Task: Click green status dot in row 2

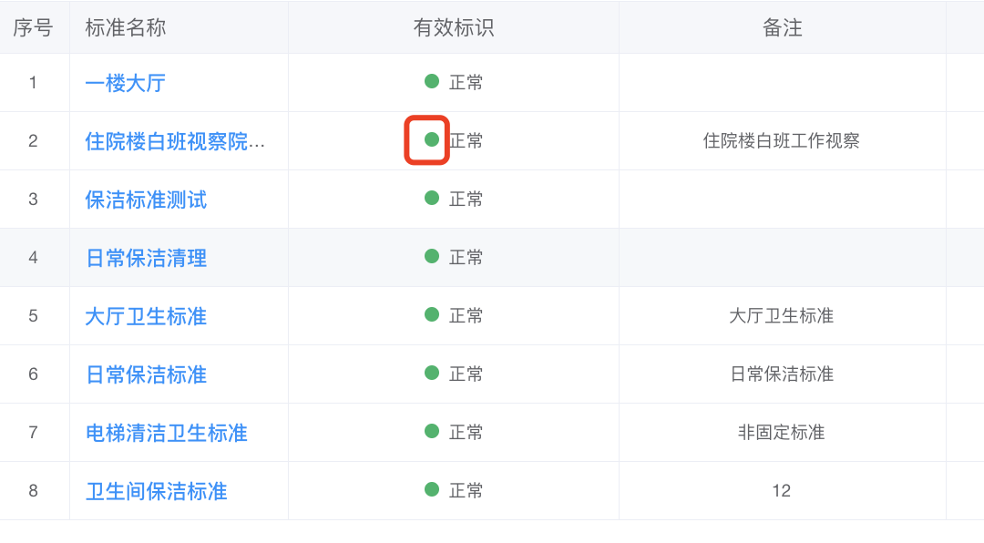Action: [432, 139]
